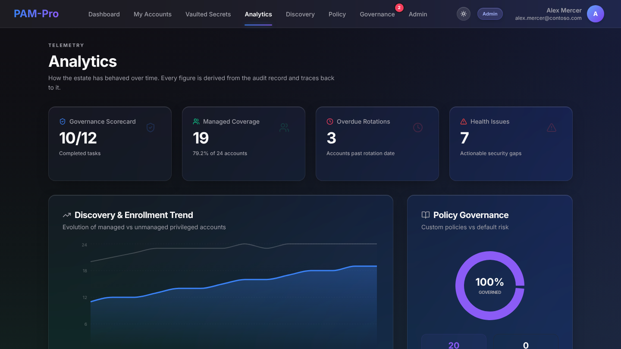
Task: Click the Health Issues value 7
Action: tap(464, 138)
